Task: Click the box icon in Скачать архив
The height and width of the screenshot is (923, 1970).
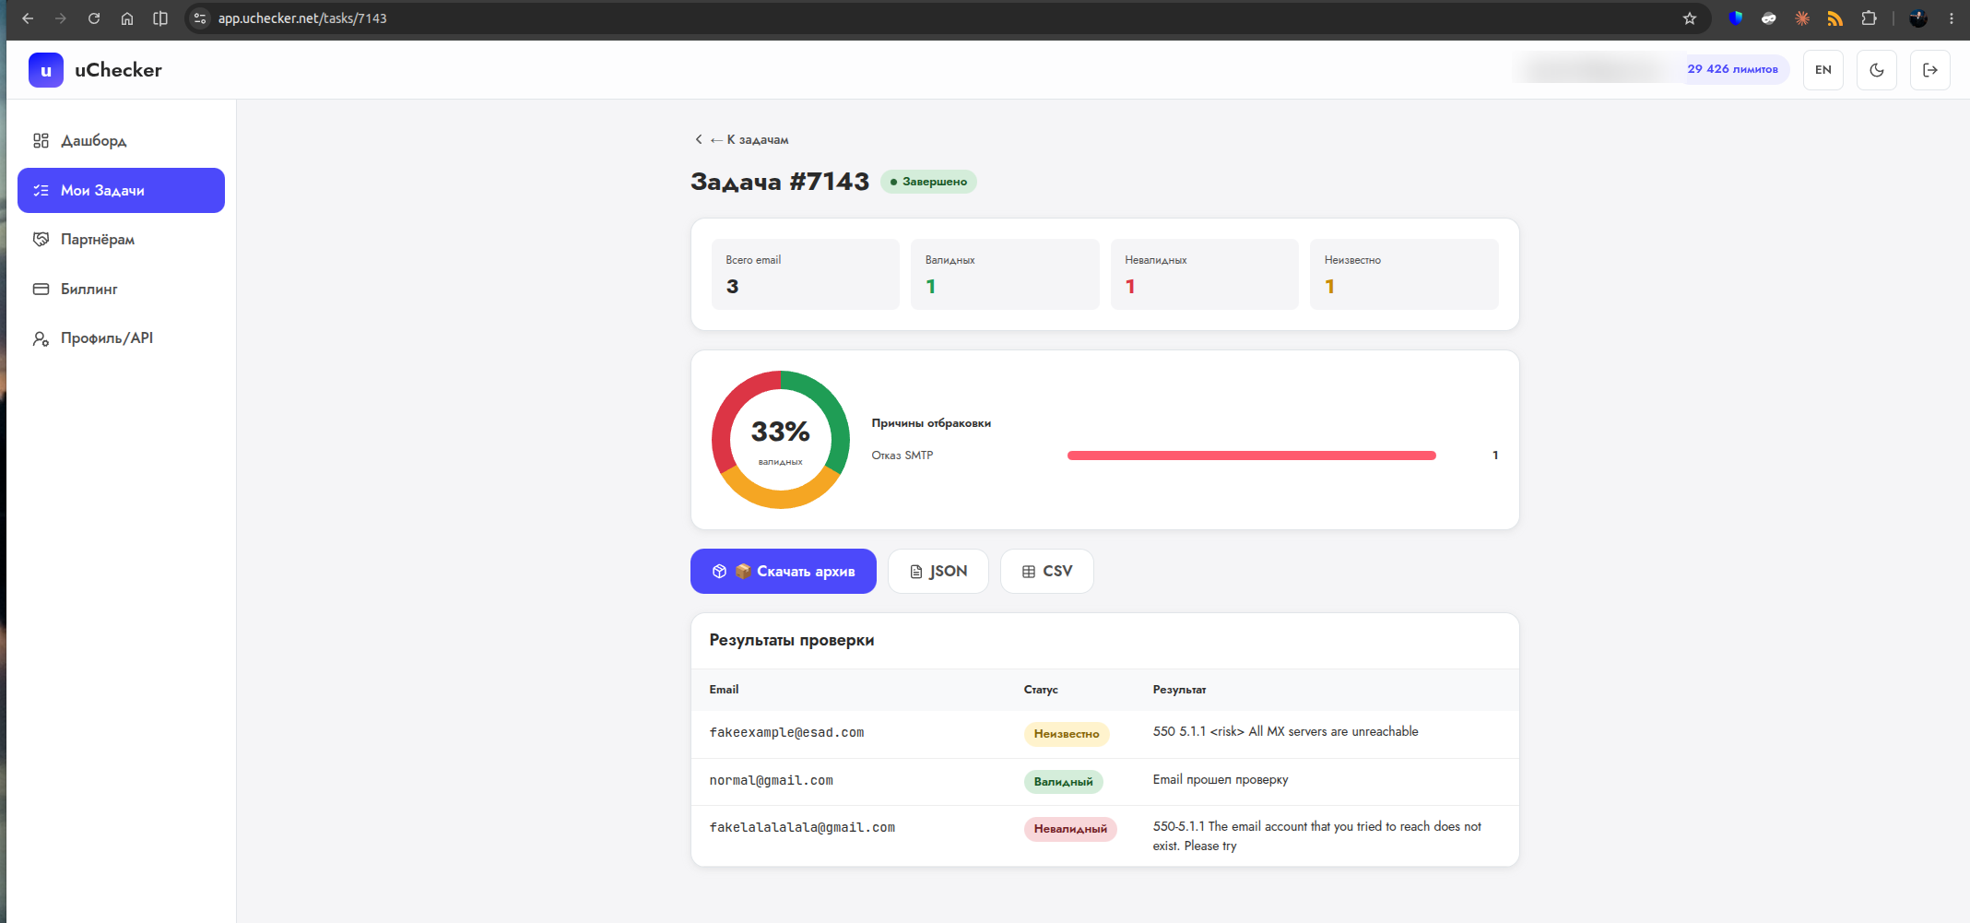Action: click(x=720, y=572)
